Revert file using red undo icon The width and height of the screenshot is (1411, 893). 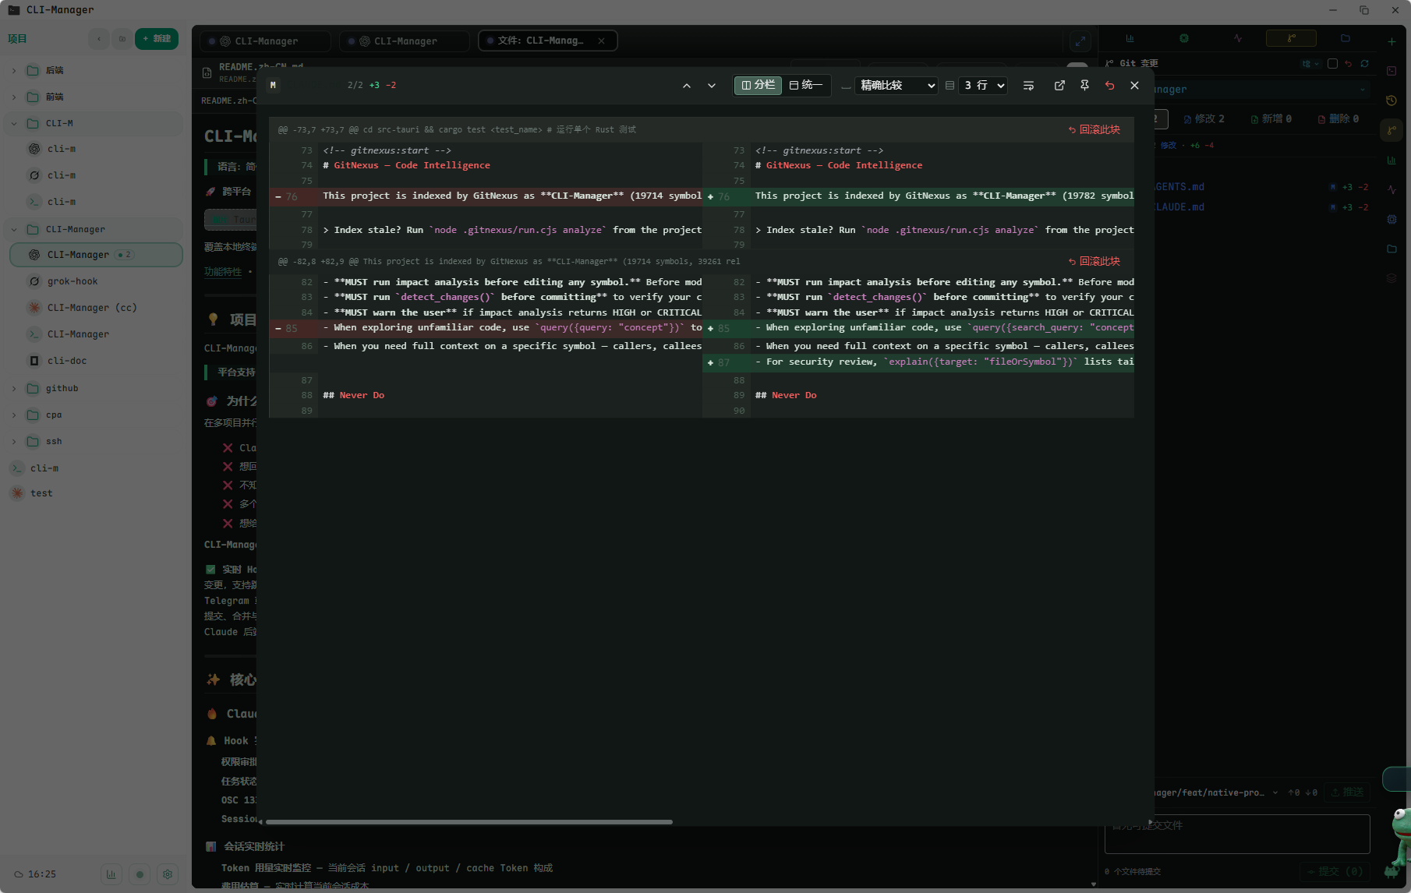pyautogui.click(x=1109, y=86)
